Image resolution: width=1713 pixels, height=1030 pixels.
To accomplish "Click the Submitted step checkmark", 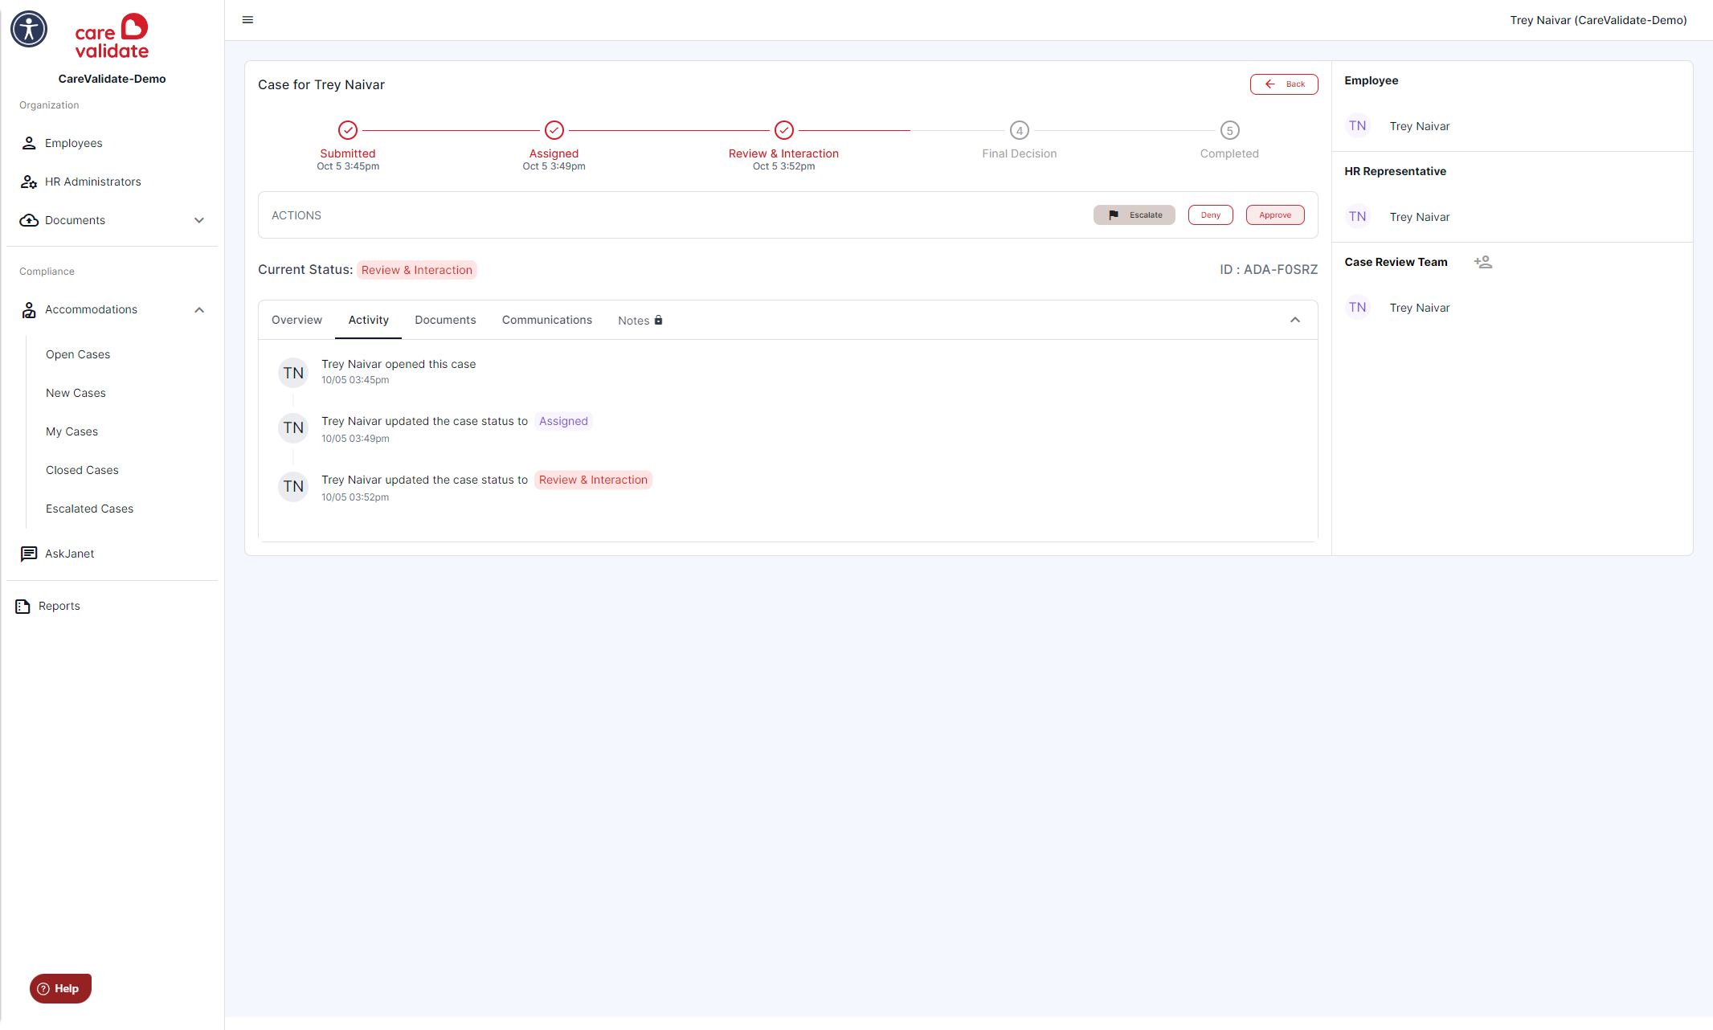I will (x=348, y=130).
